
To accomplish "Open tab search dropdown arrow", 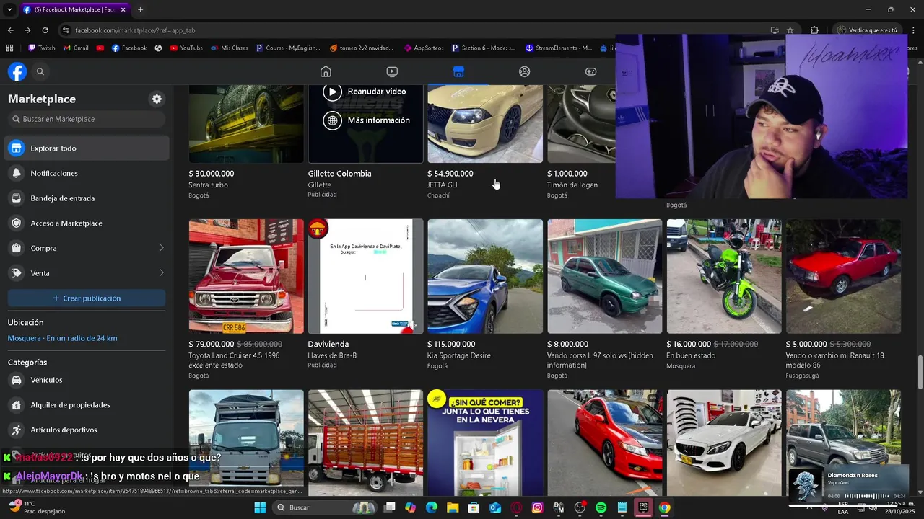I will (x=9, y=9).
